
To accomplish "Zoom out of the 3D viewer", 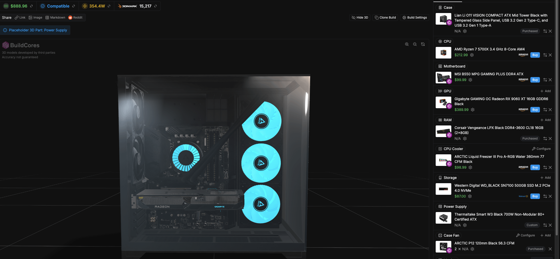I will (x=415, y=44).
